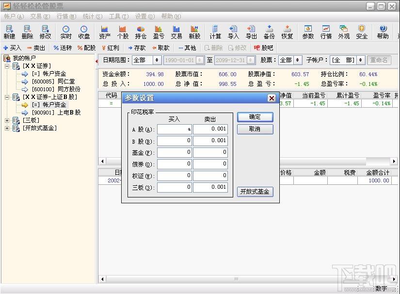Click 取消 in 参数设置 dialog
Screen dimensions: 400x294
[255, 129]
